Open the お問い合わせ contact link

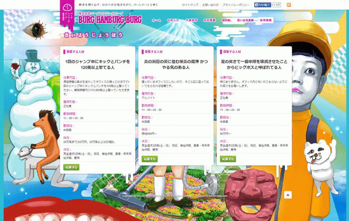tap(210, 5)
